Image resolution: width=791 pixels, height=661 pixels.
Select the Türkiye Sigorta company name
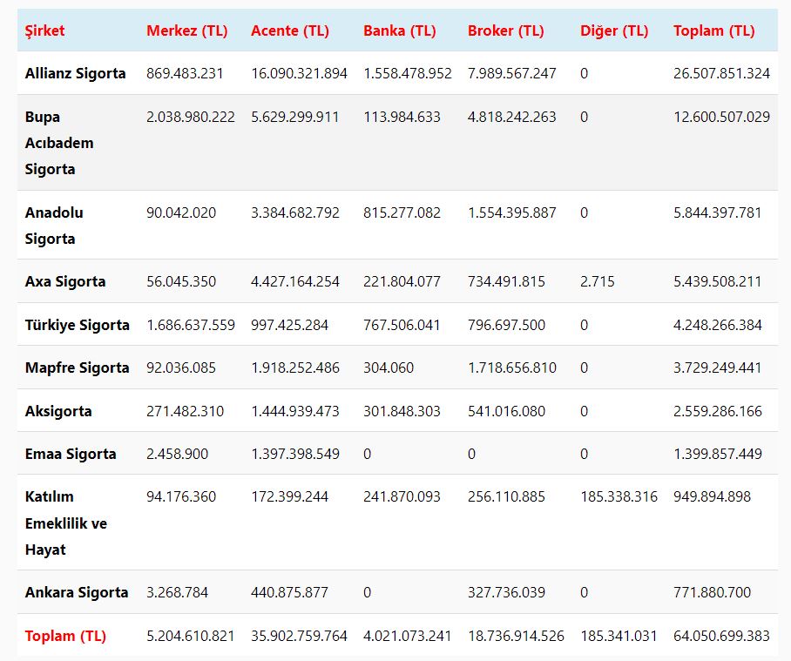pyautogui.click(x=77, y=325)
